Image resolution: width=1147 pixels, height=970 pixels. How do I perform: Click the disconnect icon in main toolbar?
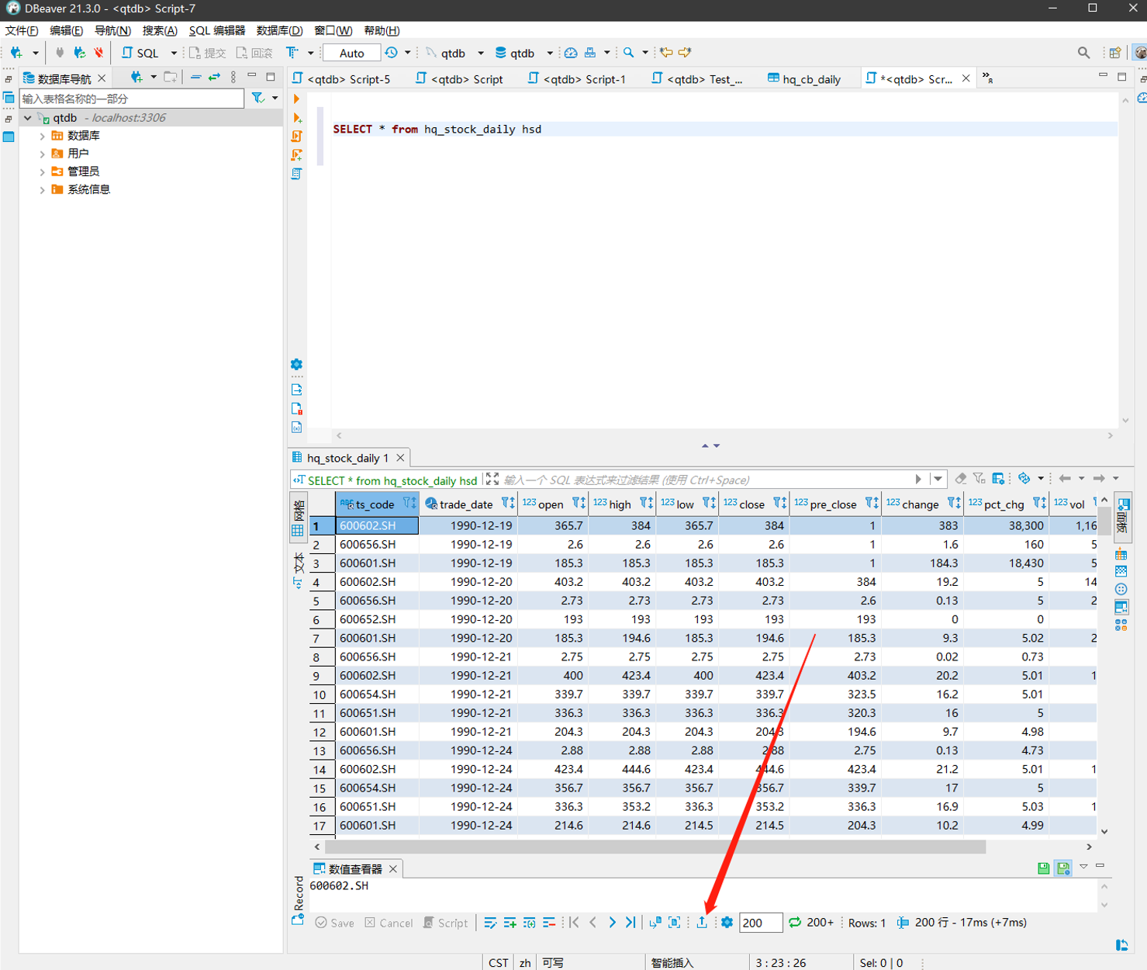point(98,53)
